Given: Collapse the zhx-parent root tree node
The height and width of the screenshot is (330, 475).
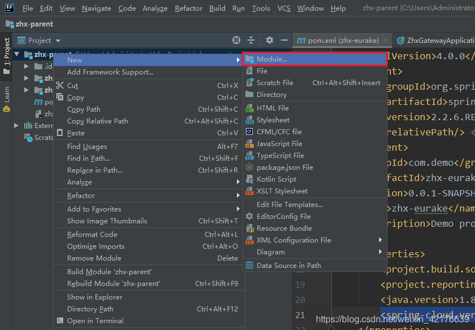Looking at the screenshot, I should tap(17, 55).
